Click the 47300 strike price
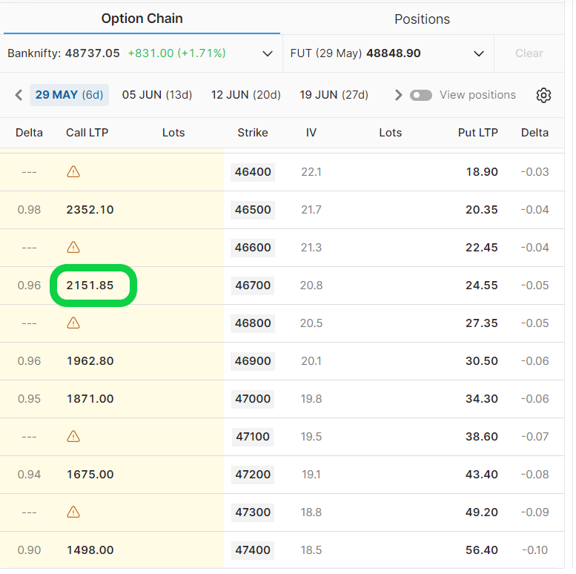Image resolution: width=576 pixels, height=574 pixels. 253,512
